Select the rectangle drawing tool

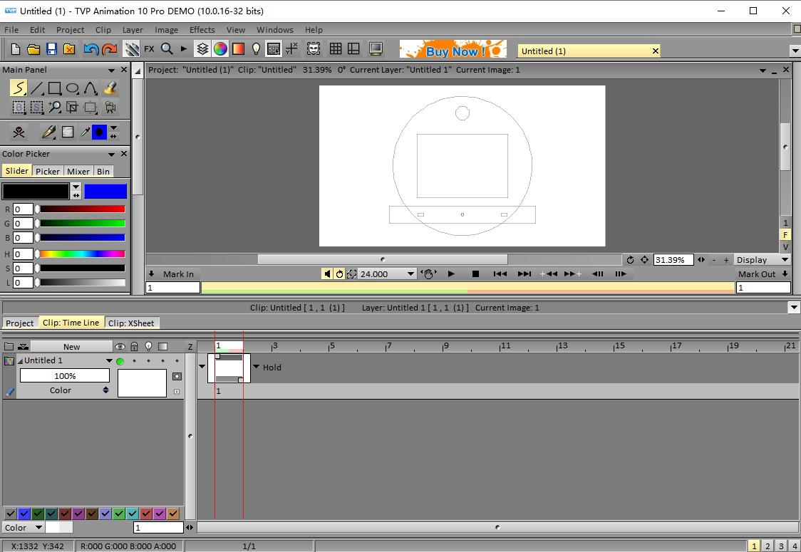coord(55,88)
